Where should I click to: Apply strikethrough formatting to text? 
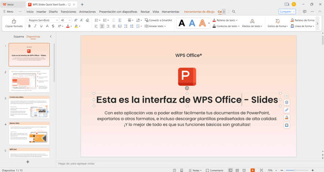click(47, 26)
